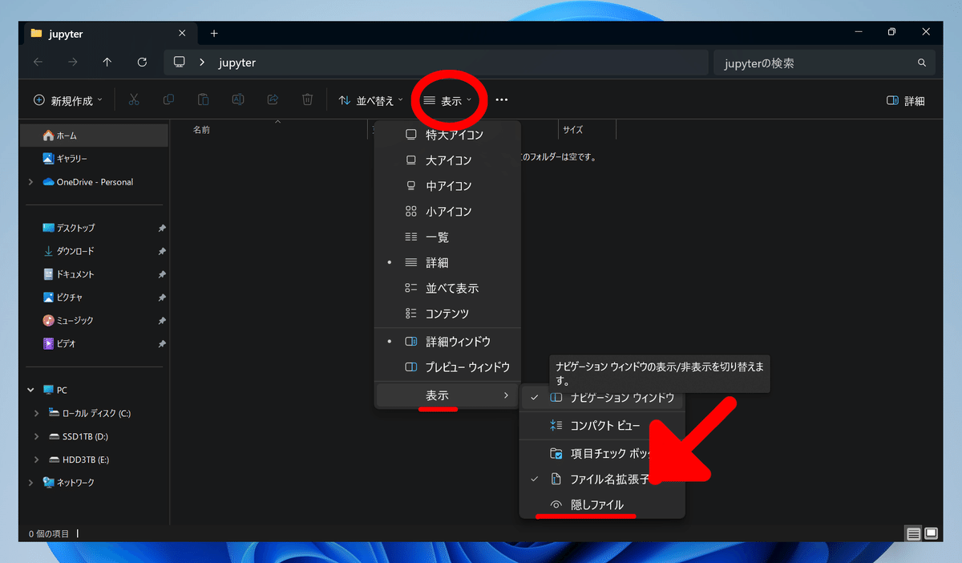
Task: Enable 隠しファイル option
Action: pyautogui.click(x=602, y=505)
